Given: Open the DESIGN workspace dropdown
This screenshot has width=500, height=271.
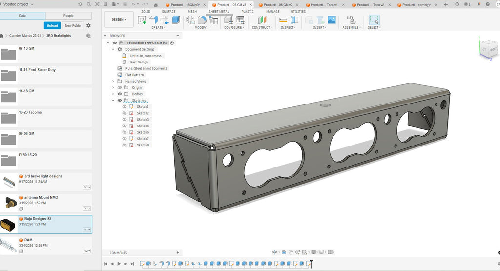Looking at the screenshot, I should (x=119, y=20).
